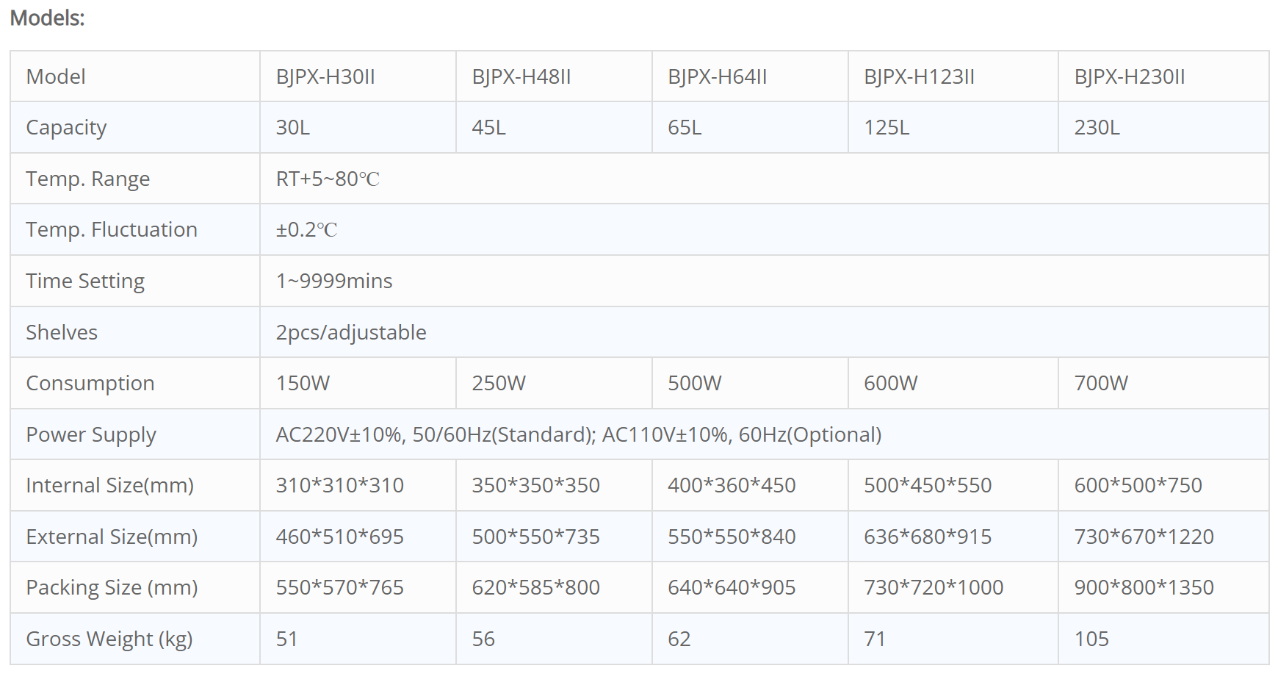Select the BJPX-H30II model header cell
Screen dimensions: 1278x685
325,76
